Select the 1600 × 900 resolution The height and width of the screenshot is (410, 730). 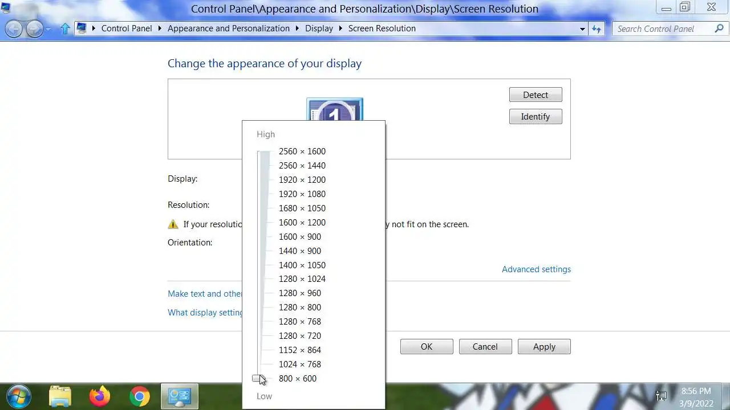click(300, 237)
